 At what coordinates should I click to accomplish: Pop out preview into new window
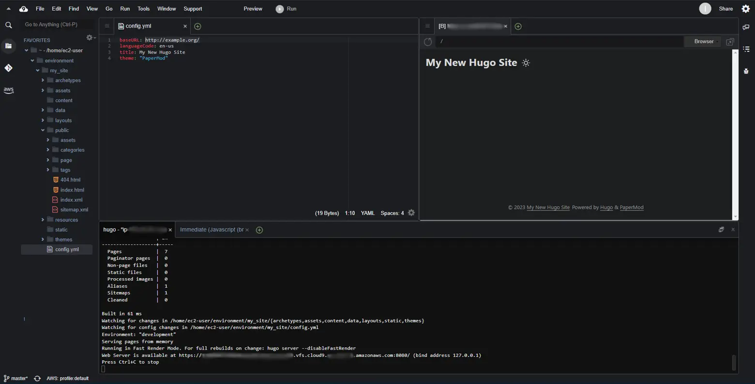(x=730, y=42)
